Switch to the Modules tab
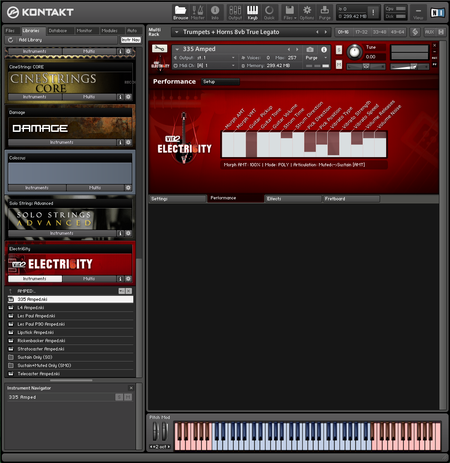Image resolution: width=450 pixels, height=463 pixels. point(109,31)
